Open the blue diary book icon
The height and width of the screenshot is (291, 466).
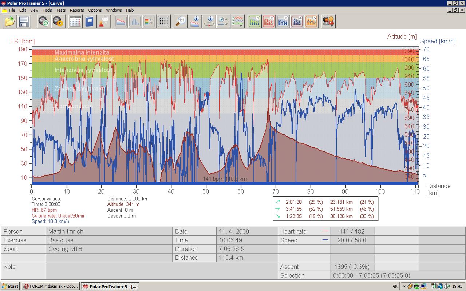[89, 21]
